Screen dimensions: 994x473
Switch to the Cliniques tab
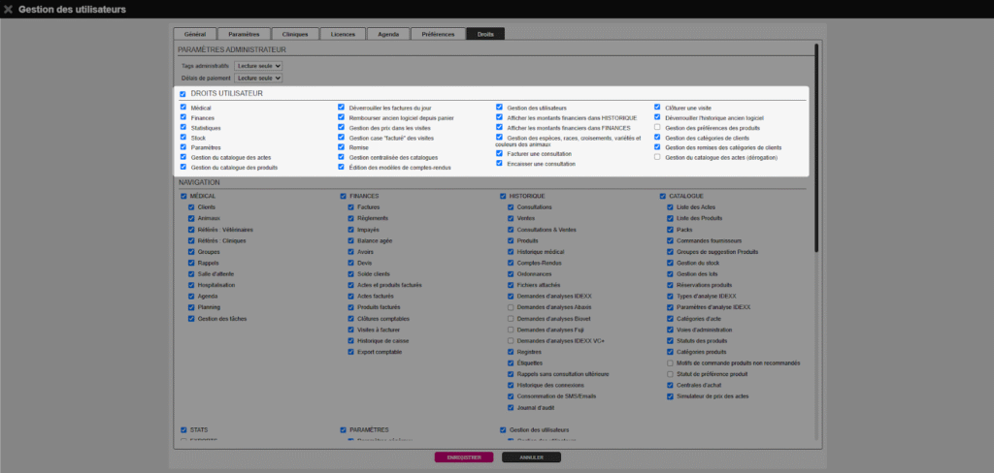click(295, 34)
